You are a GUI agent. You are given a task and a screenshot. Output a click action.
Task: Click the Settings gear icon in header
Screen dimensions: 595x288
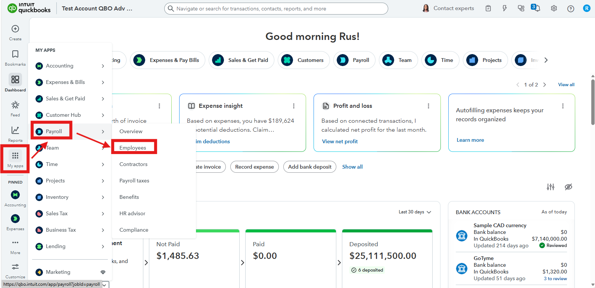554,8
